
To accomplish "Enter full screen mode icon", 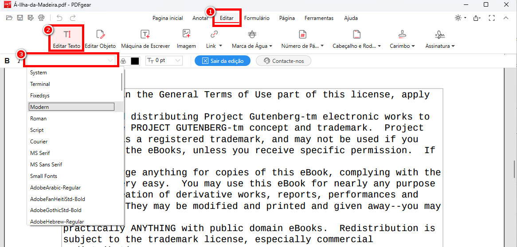I will pyautogui.click(x=491, y=18).
